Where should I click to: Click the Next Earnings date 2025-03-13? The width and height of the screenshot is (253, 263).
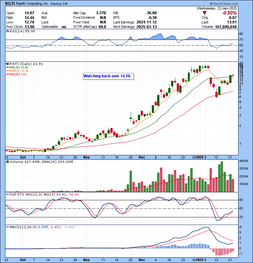tap(146, 27)
